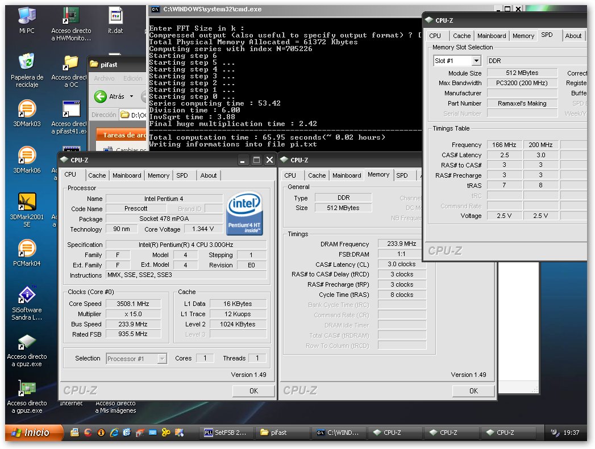Screen dimensions: 595x449
Task: Click the clock showing 19:37
Action: click(x=571, y=433)
